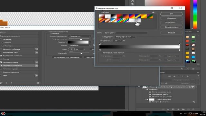The height and width of the screenshot is (116, 206).
Task: Enable the Выполнить обводку checkbox
Action: pyautogui.click(x=1, y=49)
